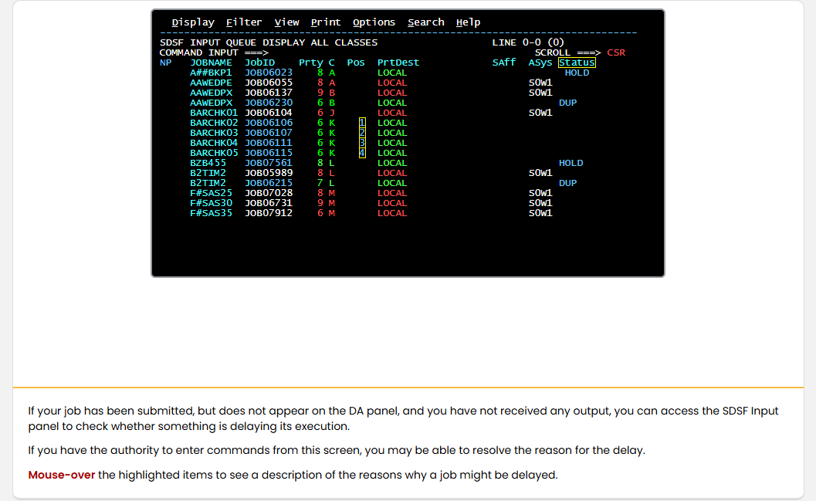The height and width of the screenshot is (501, 816).
Task: Select job name F#SAS35
Action: [x=211, y=213]
